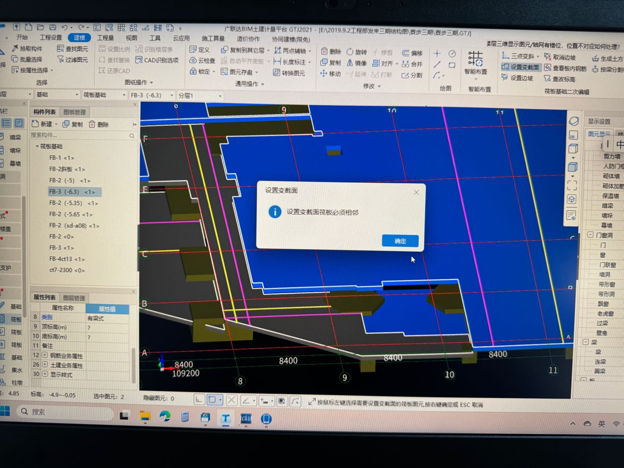Click the 生成土方 generate earthwork tool
The width and height of the screenshot is (624, 468).
click(608, 58)
